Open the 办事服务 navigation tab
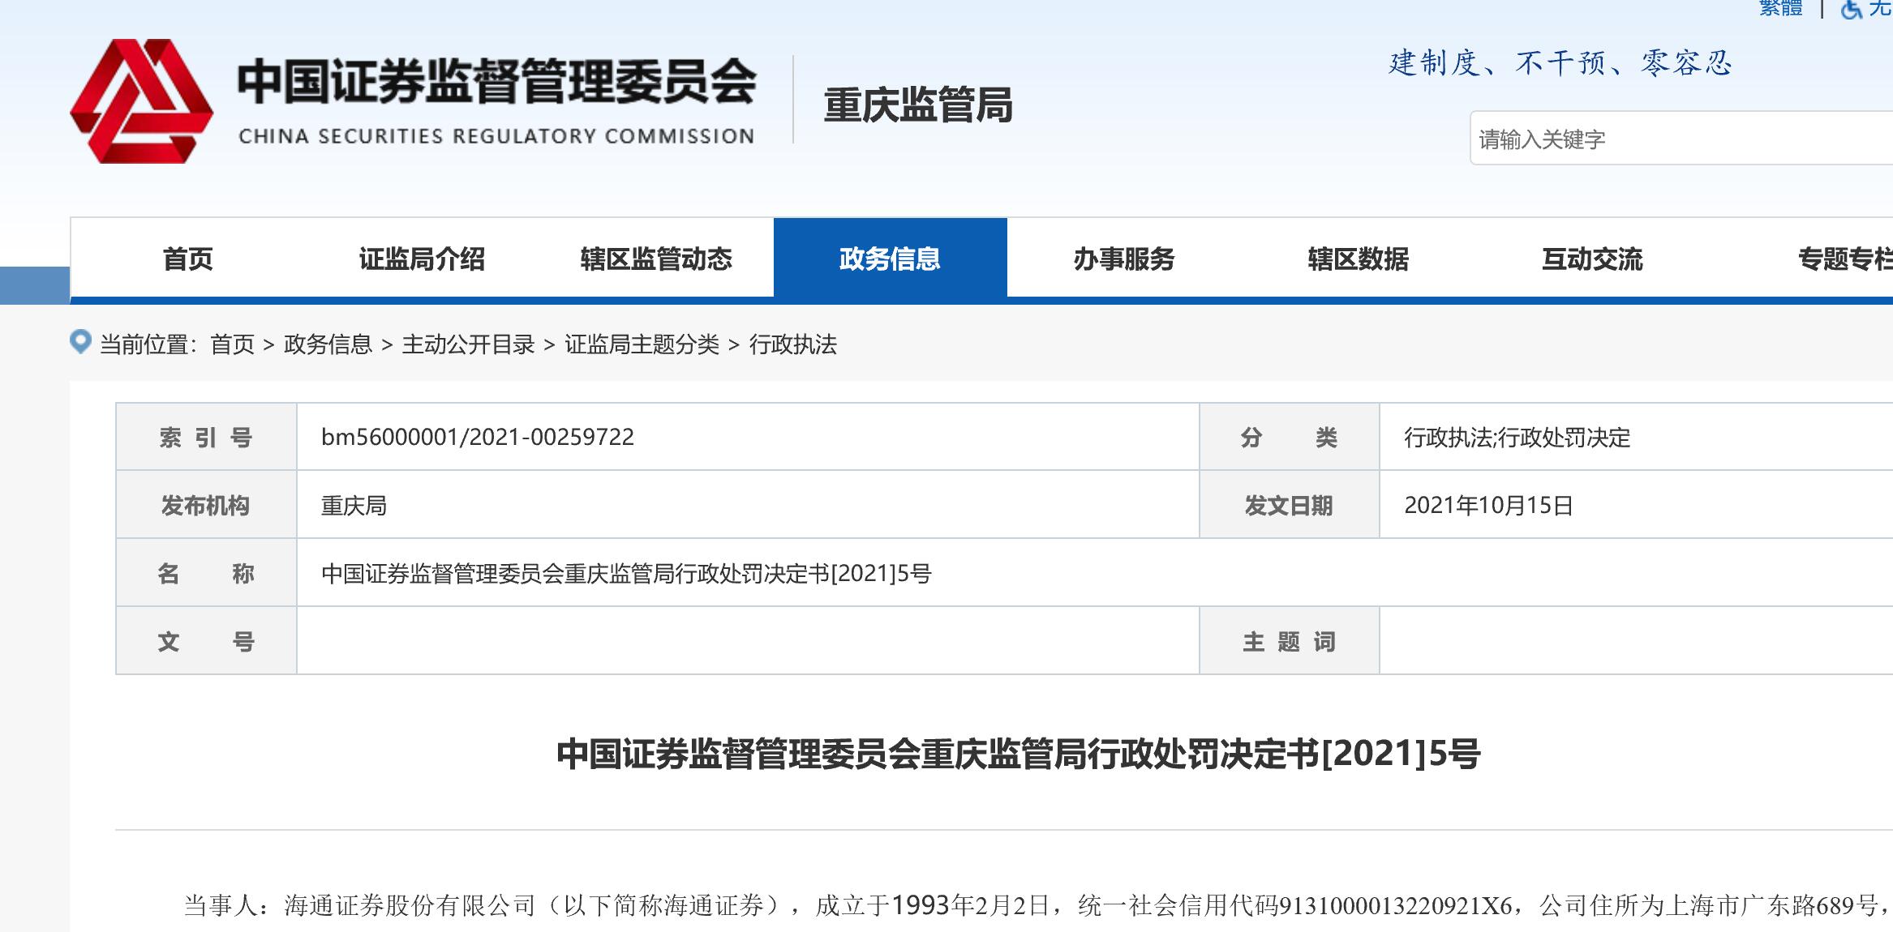This screenshot has height=932, width=1893. pyautogui.click(x=1124, y=259)
